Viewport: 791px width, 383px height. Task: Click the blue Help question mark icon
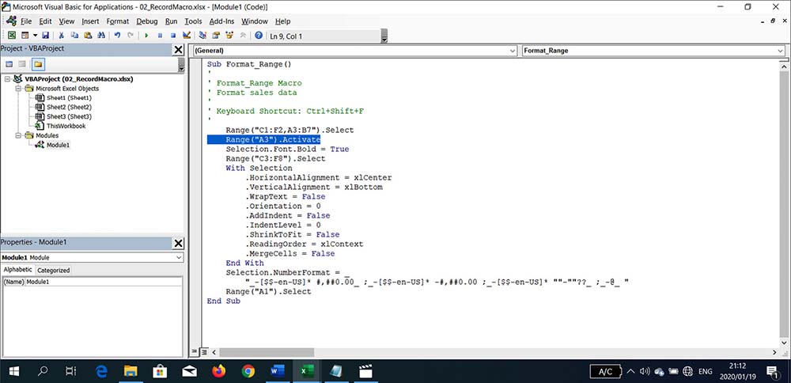point(259,36)
